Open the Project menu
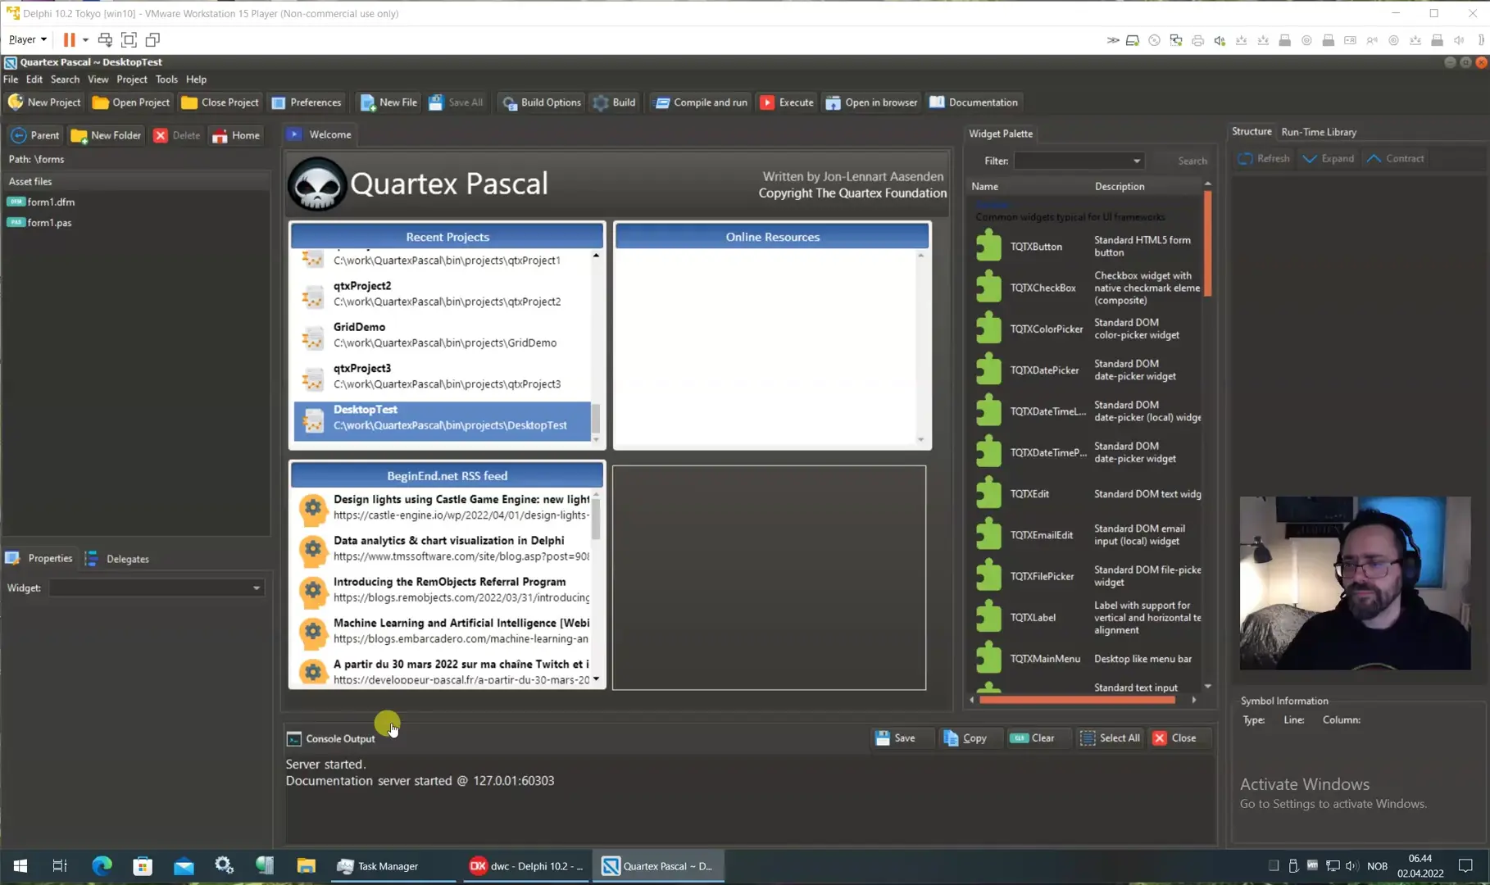Viewport: 1490px width, 885px height. (x=131, y=79)
